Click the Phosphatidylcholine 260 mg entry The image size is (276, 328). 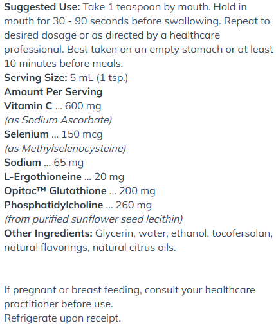78,205
